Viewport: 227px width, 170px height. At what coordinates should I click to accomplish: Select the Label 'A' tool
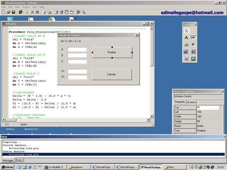pyautogui.click(x=186, y=38)
